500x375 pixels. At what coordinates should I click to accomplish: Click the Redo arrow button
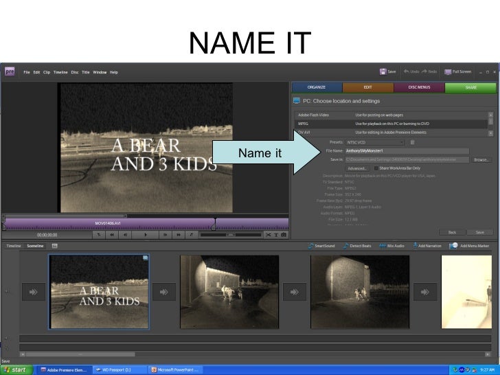[x=429, y=71]
